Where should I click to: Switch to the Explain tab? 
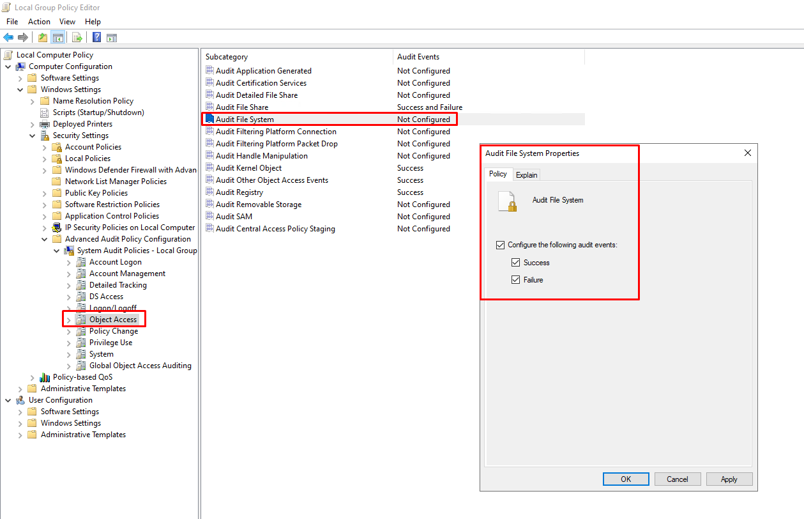point(527,175)
